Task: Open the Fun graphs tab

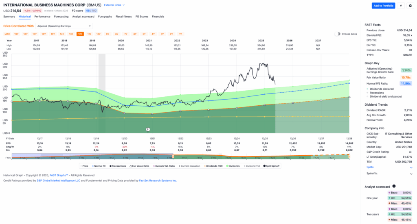Action: [x=105, y=16]
